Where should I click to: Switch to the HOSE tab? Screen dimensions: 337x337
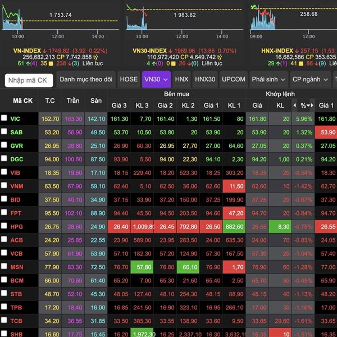[x=129, y=79]
